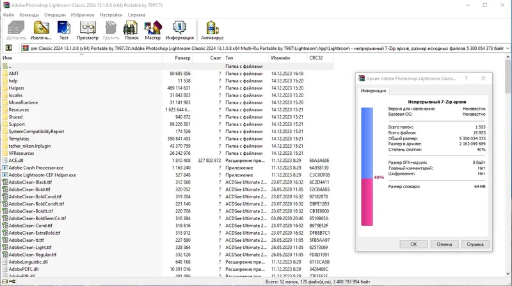Select the Shared folder row
The width and height of the screenshot is (512, 286).
click(x=168, y=117)
